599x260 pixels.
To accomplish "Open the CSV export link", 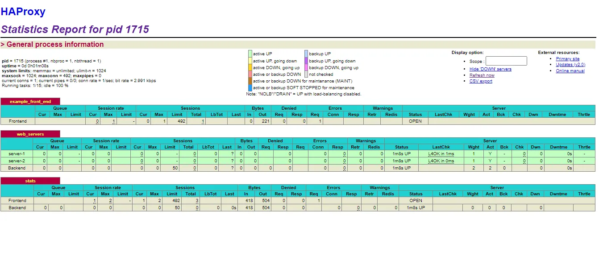I will point(481,81).
